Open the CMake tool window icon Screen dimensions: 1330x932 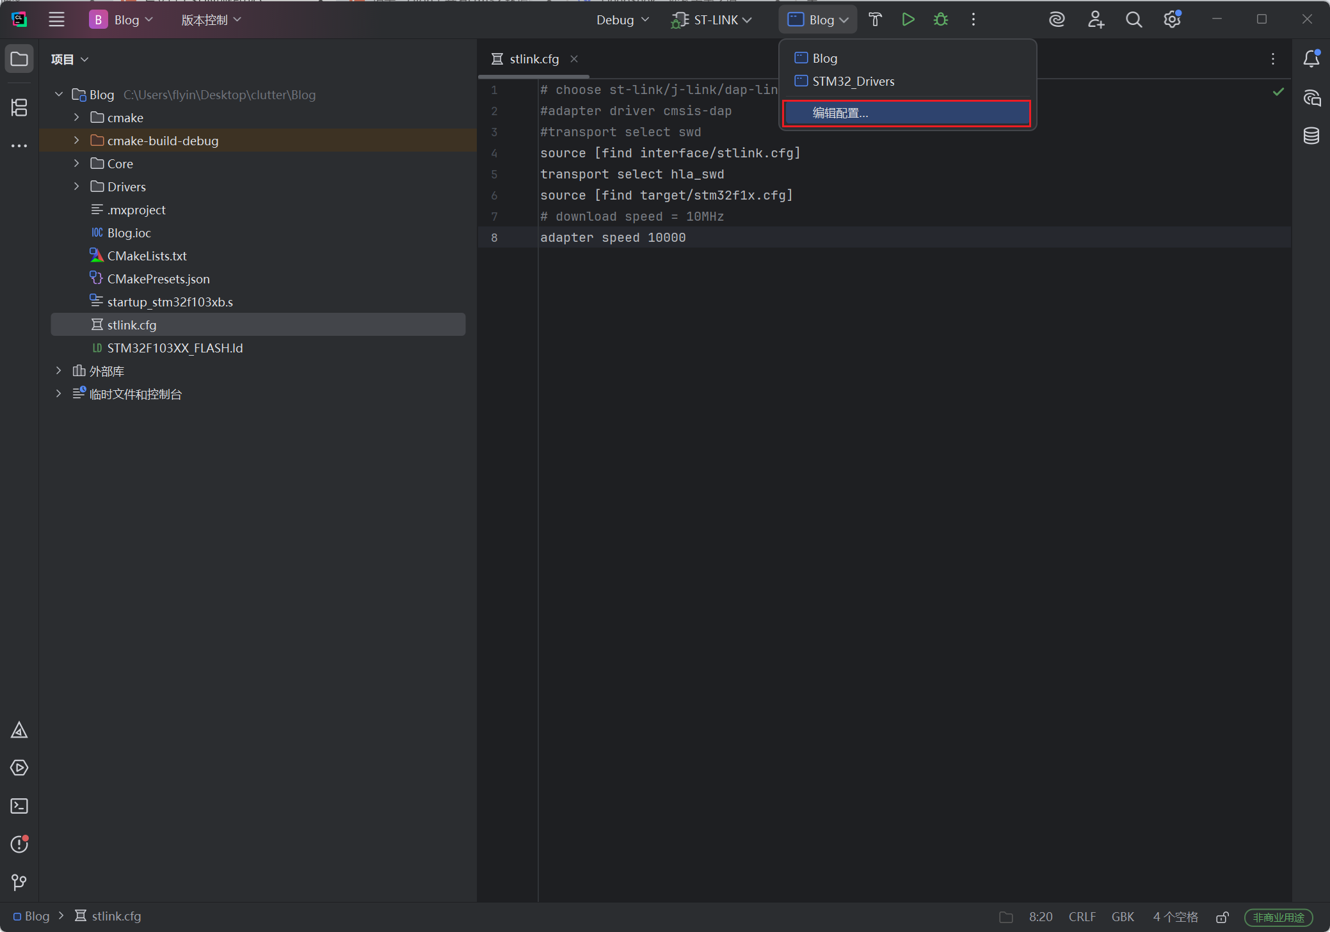tap(19, 730)
